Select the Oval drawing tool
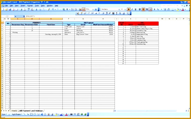The height and width of the screenshot is (119, 191). coord(35,114)
